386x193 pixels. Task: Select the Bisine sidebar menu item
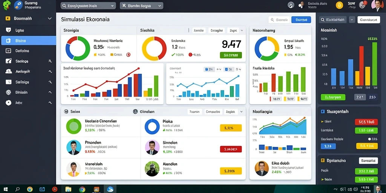coord(28,41)
